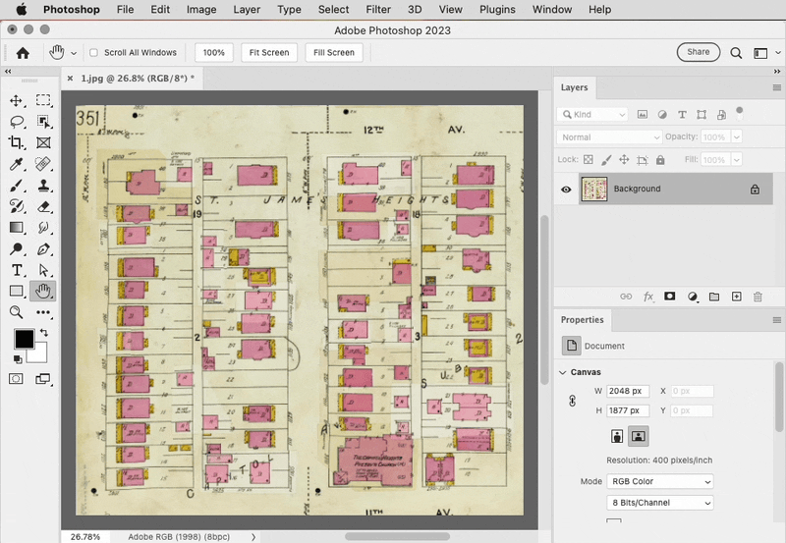The height and width of the screenshot is (543, 786).
Task: Select the Object Selection tool
Action: coord(43,122)
